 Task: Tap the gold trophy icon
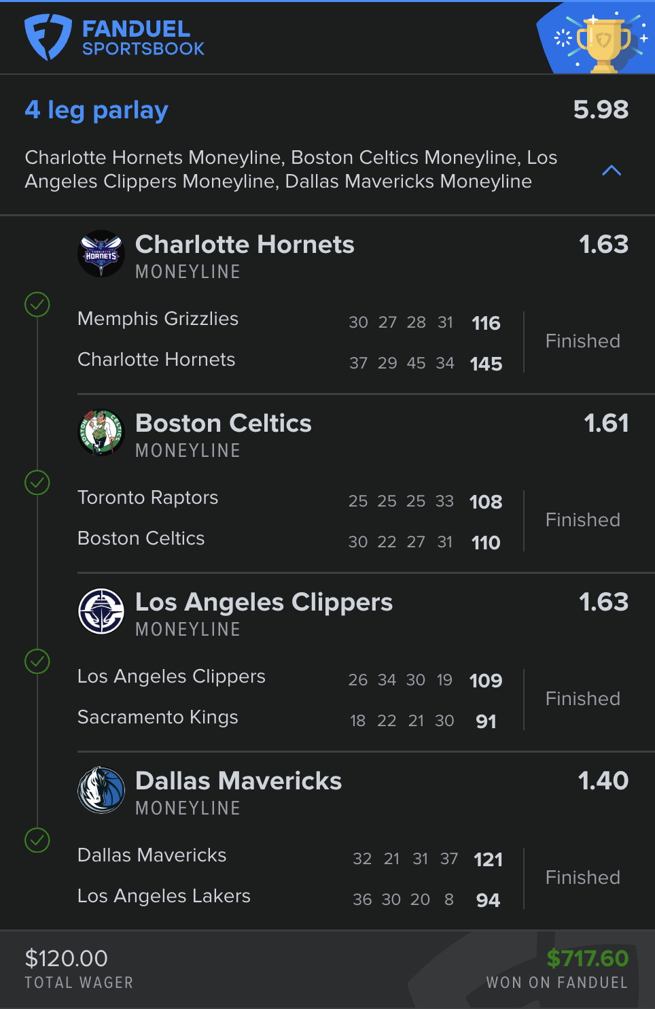(603, 44)
